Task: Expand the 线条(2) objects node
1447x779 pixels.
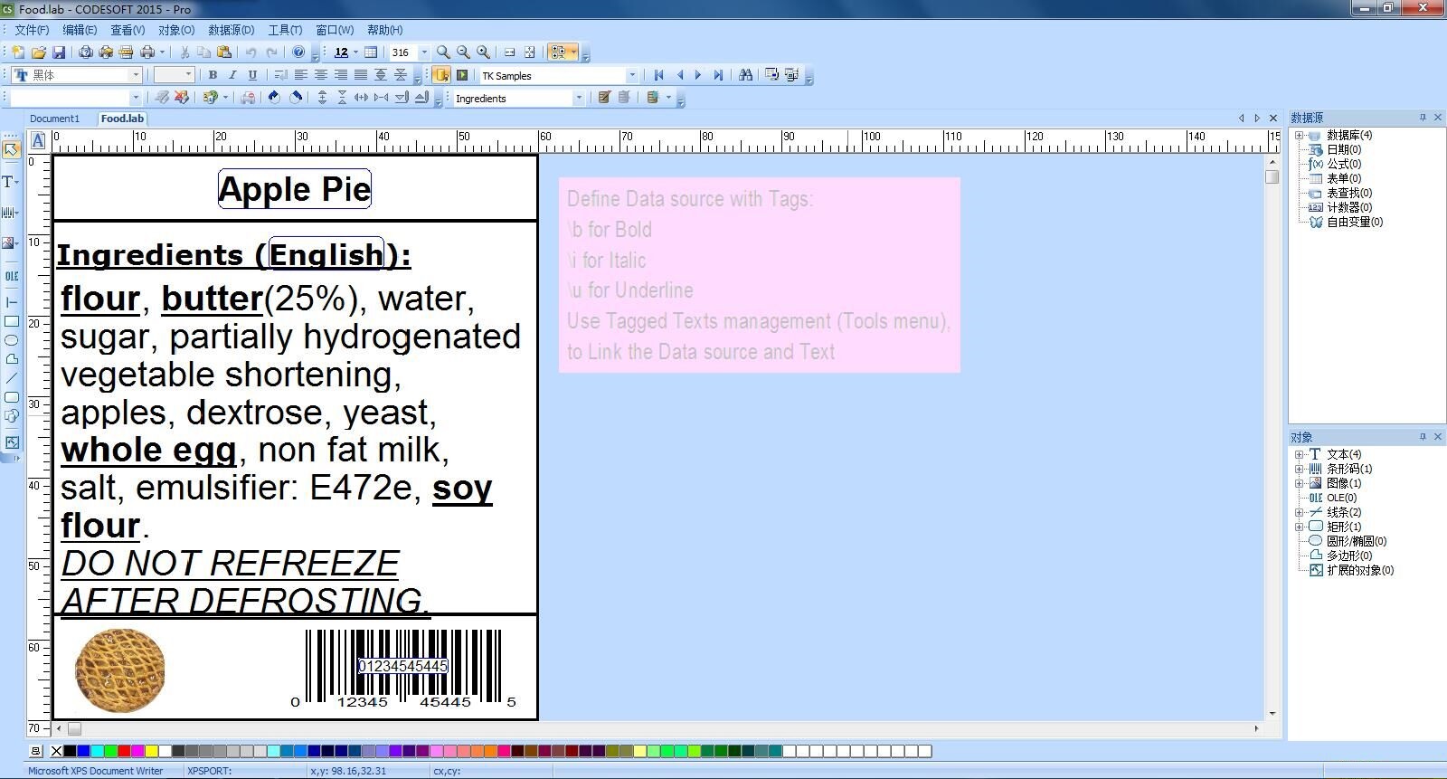Action: [1300, 512]
